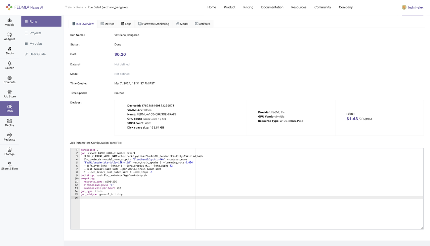Viewport: 430px width, 246px height.
Task: Go to Home in the top navigation
Action: point(212,7)
